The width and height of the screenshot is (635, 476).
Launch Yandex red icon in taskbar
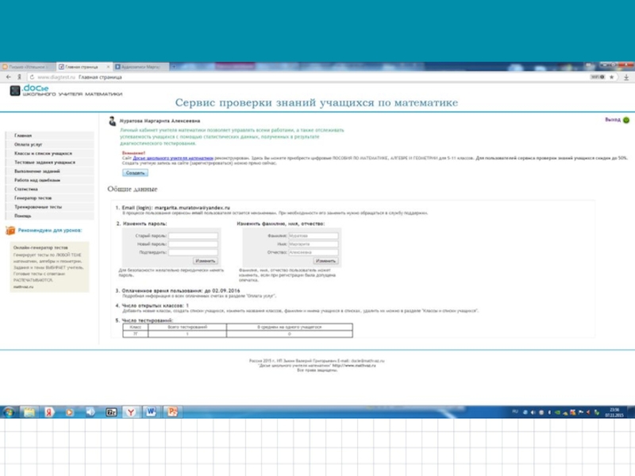[49, 412]
